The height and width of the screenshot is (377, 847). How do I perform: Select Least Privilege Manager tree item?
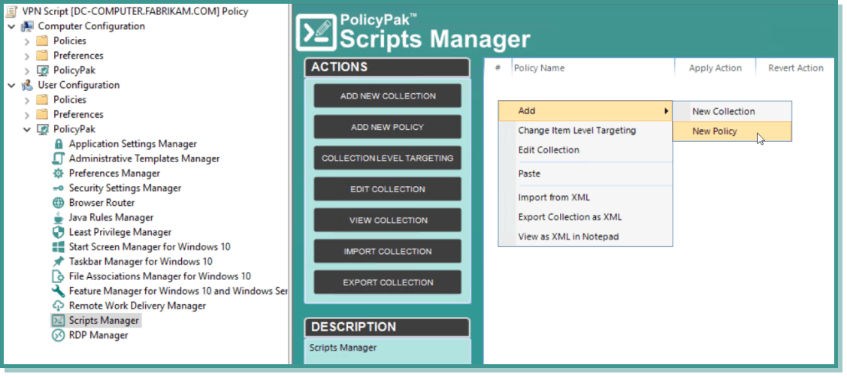(x=120, y=232)
